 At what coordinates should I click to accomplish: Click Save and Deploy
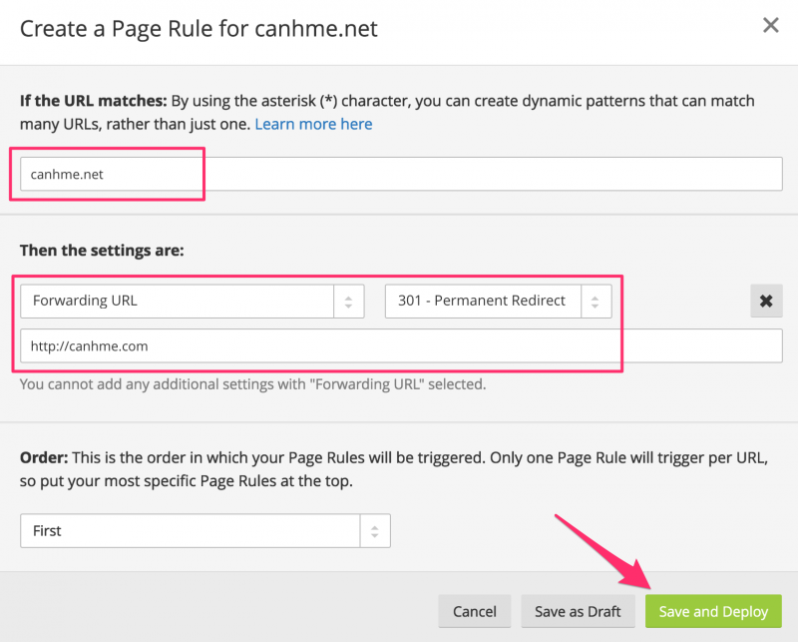(x=713, y=611)
